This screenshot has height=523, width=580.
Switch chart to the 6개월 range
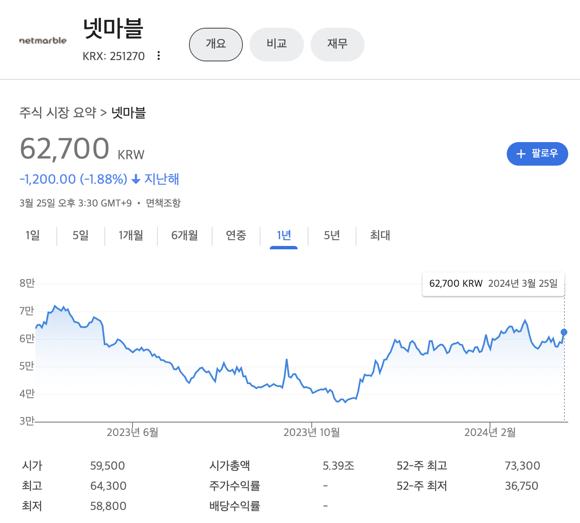tap(185, 235)
